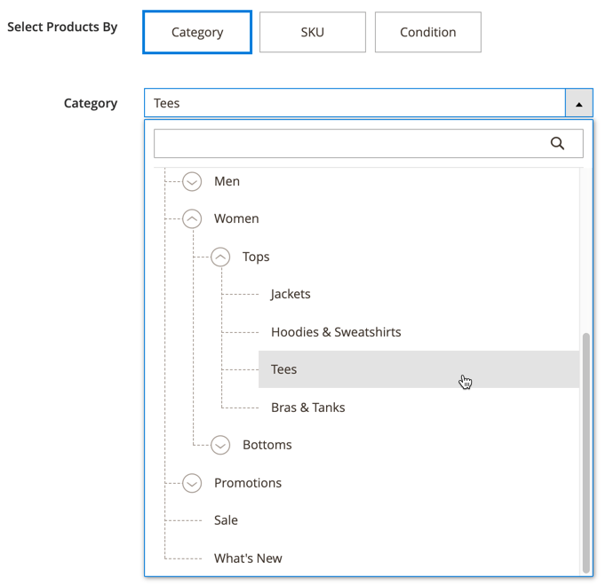Select Tees in the tree
Image resolution: width=606 pixels, height=586 pixels.
284,369
